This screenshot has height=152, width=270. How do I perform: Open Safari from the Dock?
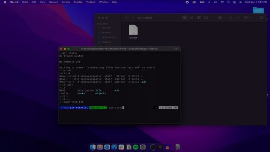107,147
